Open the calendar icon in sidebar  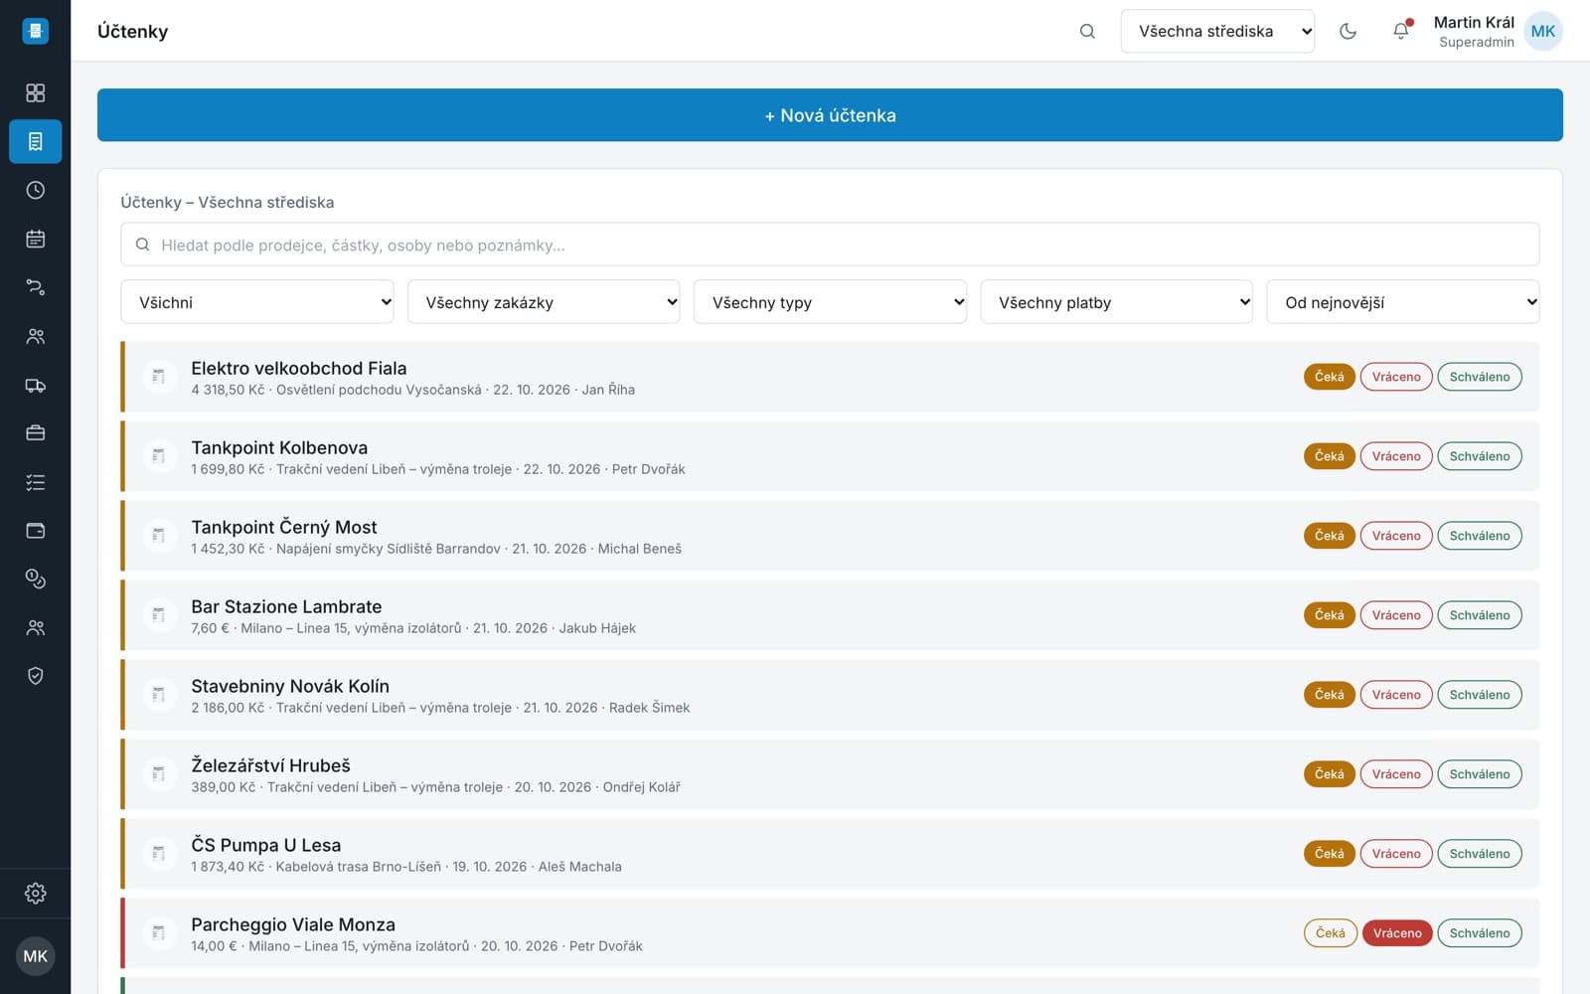(x=35, y=239)
